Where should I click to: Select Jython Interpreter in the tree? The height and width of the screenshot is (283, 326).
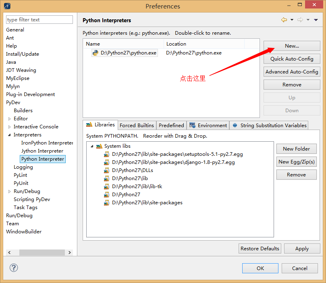click(x=42, y=151)
